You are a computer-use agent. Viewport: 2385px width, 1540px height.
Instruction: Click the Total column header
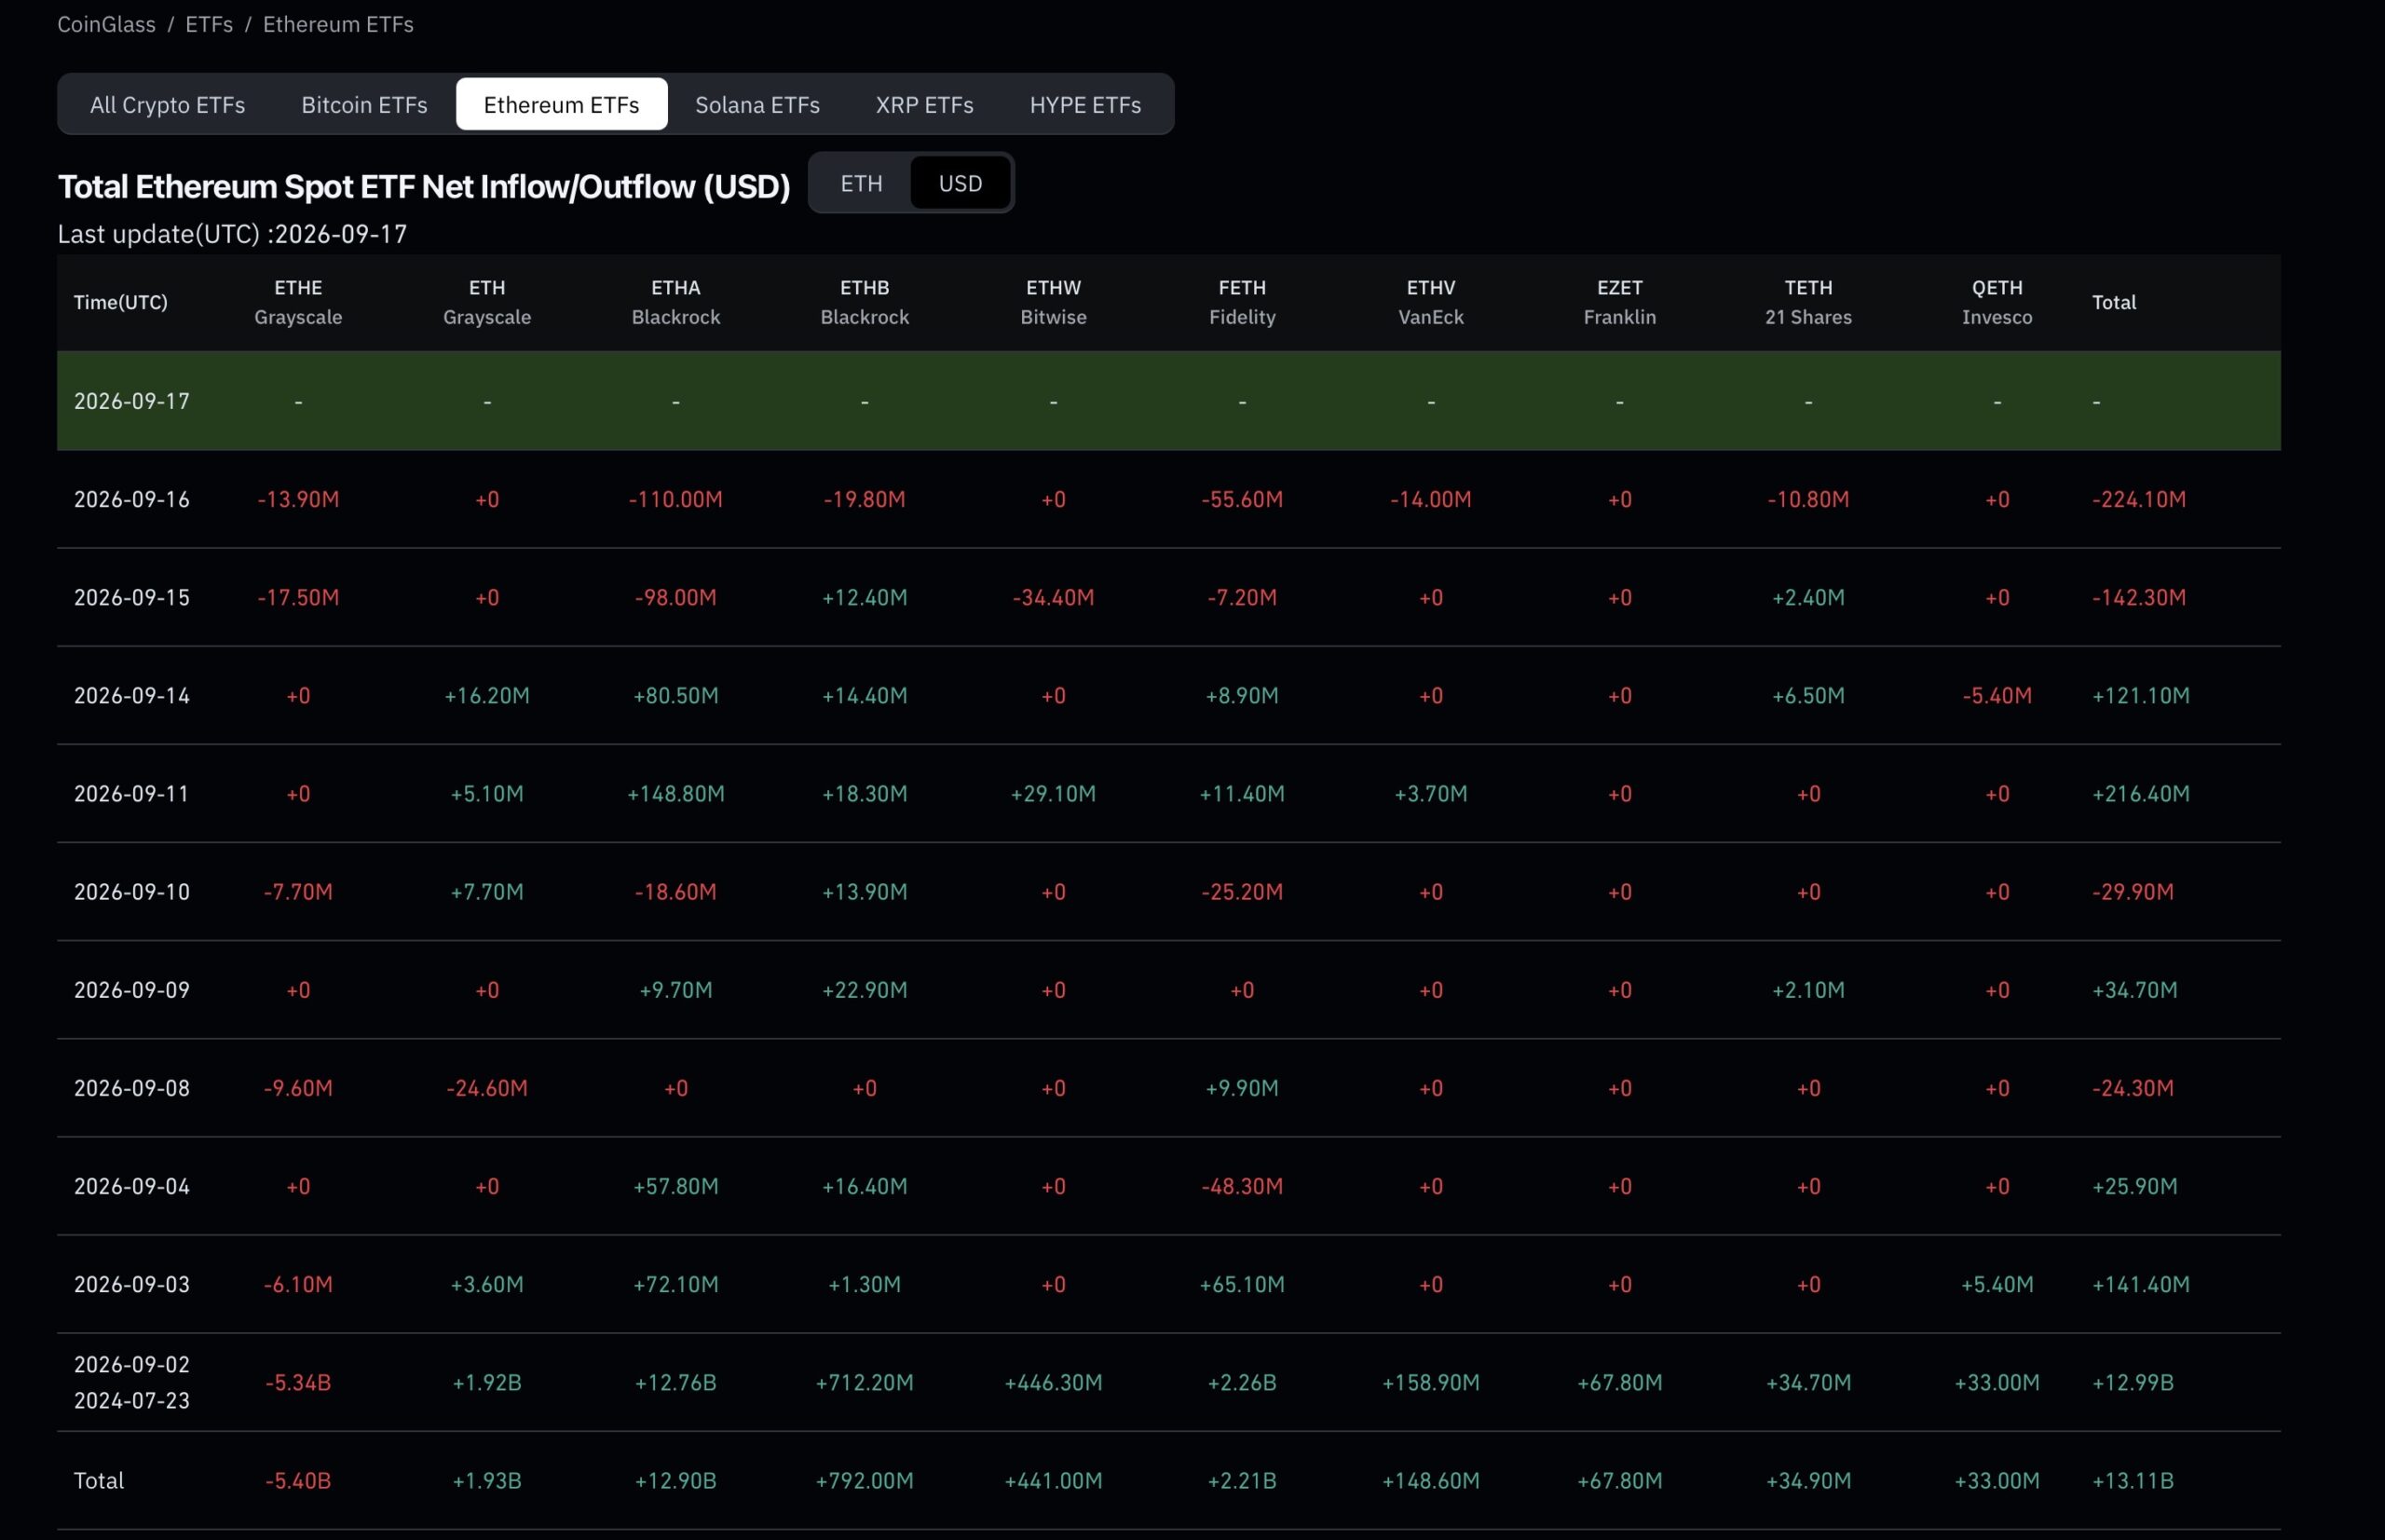tap(2114, 302)
